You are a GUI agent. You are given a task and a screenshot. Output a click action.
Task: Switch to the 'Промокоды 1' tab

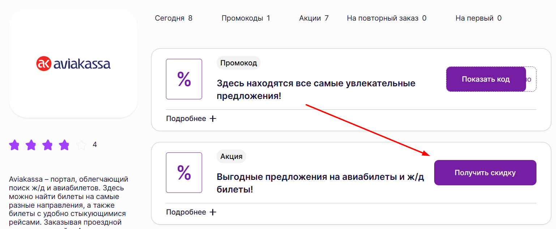[x=246, y=18]
